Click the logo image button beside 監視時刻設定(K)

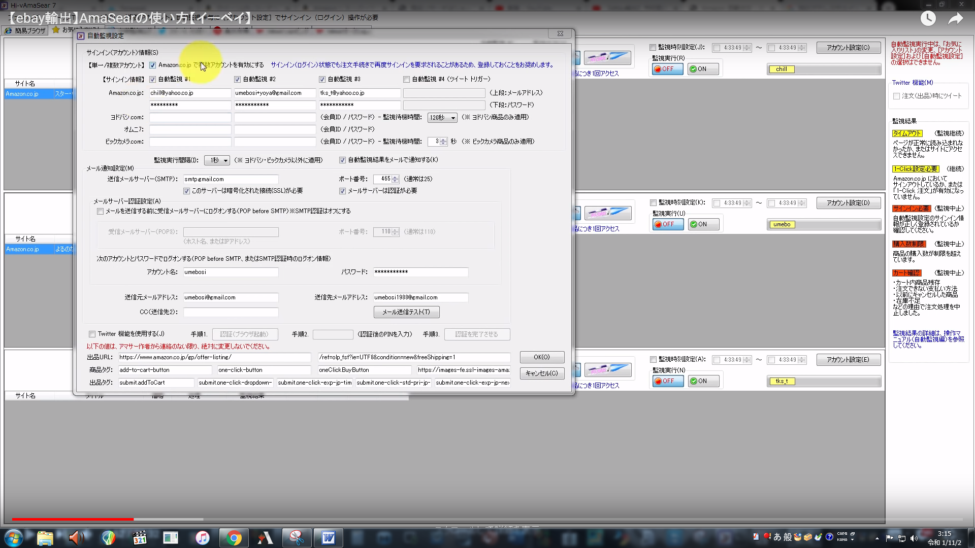tap(607, 213)
